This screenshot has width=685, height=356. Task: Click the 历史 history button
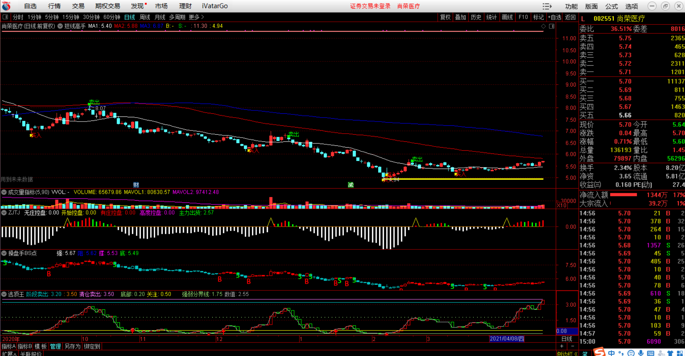click(476, 17)
